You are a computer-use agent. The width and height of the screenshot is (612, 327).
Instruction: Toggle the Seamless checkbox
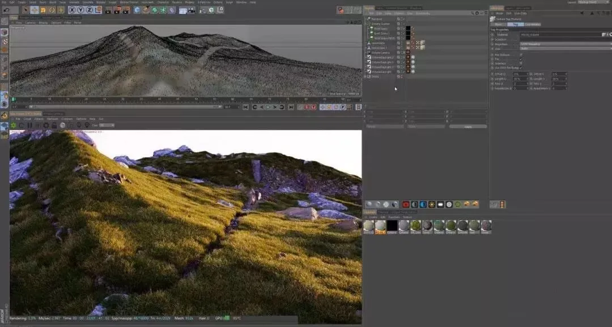[x=521, y=63]
